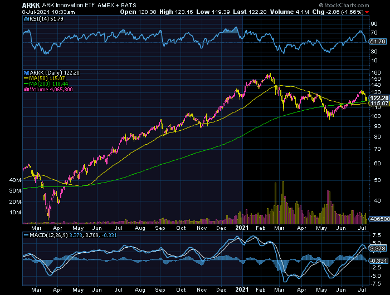This screenshot has height=295, width=390.
Task: Click the 140 label on the price axis
Action: click(376, 85)
